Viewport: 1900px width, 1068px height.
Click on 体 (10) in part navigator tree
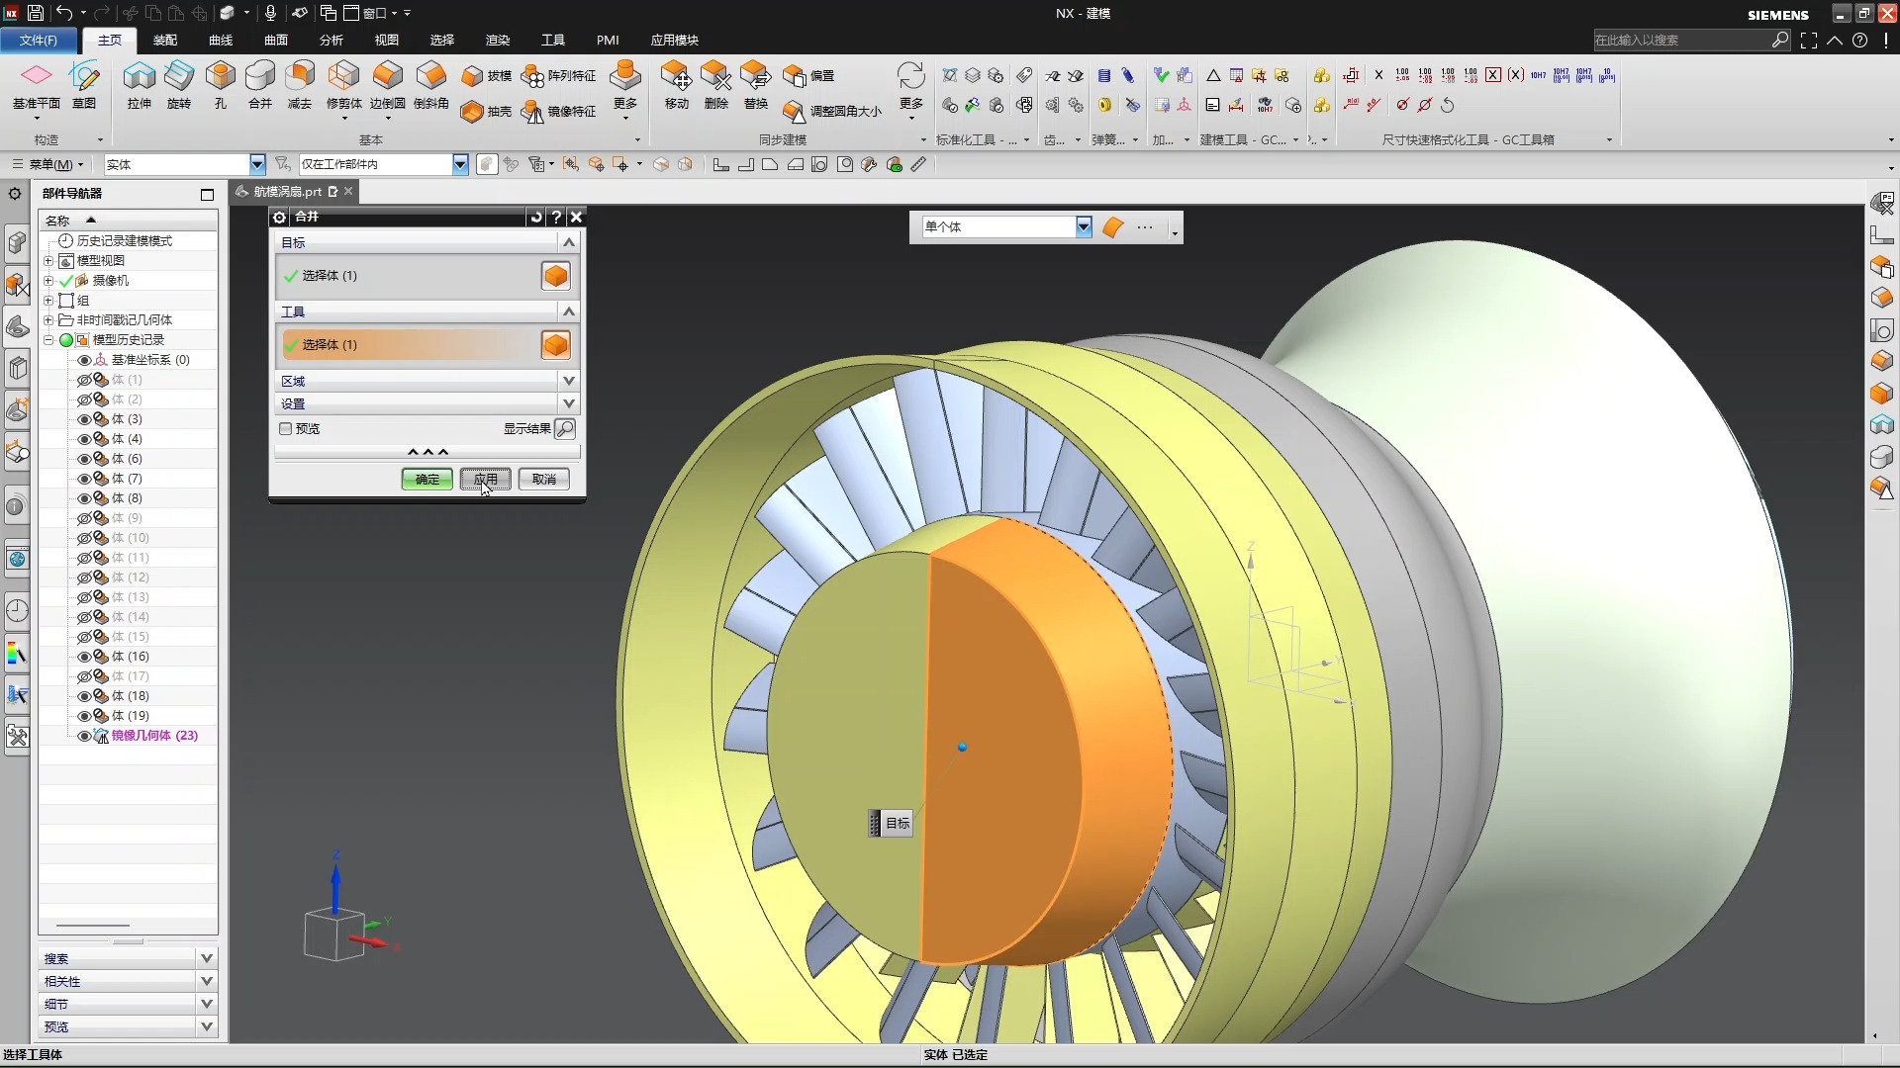[131, 537]
